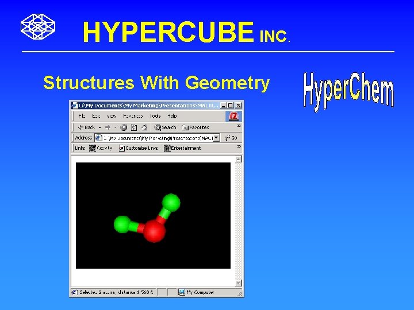This screenshot has width=414, height=310.
Task: Select the upper right green atom
Action: [171, 203]
